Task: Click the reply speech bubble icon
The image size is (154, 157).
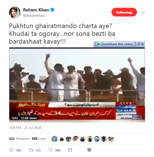Action: click(x=12, y=150)
